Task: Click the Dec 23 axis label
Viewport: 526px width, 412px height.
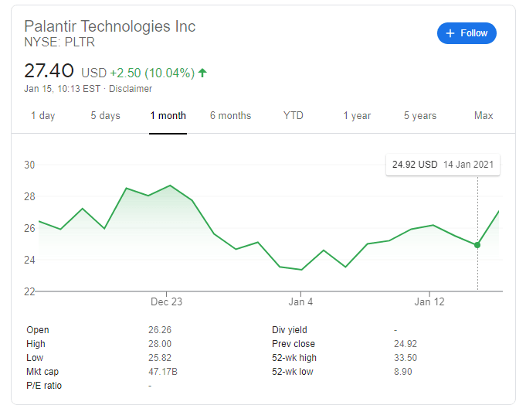Action: pos(167,301)
